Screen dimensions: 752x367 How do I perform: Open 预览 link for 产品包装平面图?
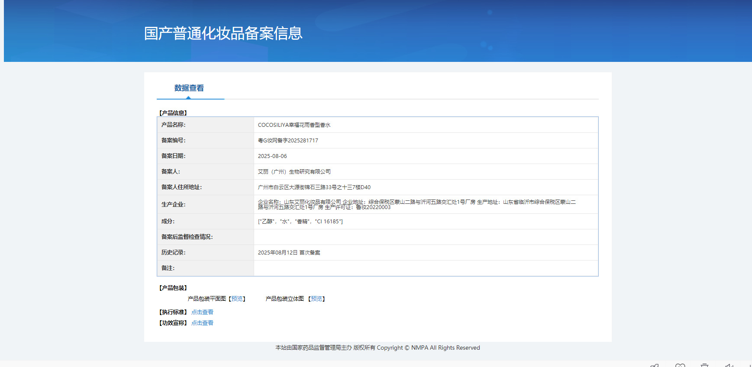pos(237,299)
